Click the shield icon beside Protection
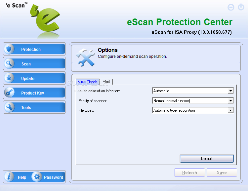Viewport: 248px width, 191px height. 9,49
